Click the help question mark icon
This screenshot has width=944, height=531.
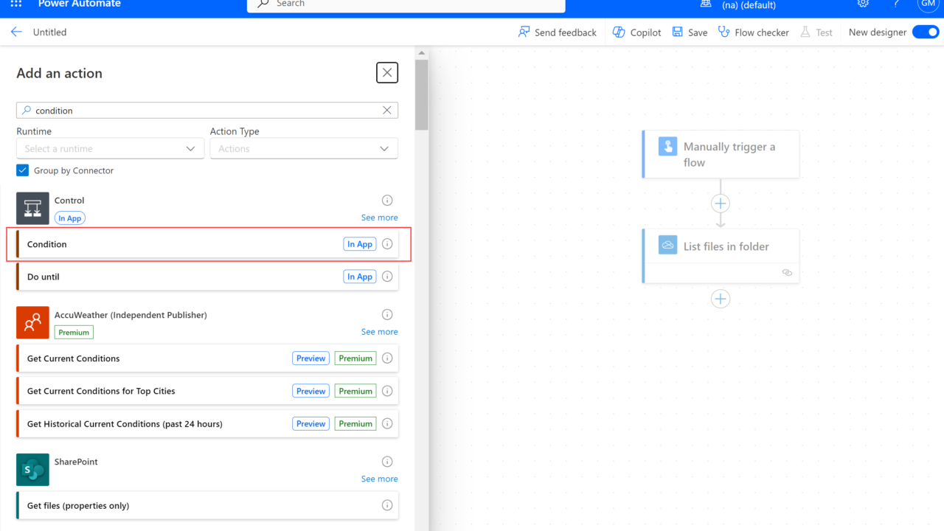pos(896,4)
